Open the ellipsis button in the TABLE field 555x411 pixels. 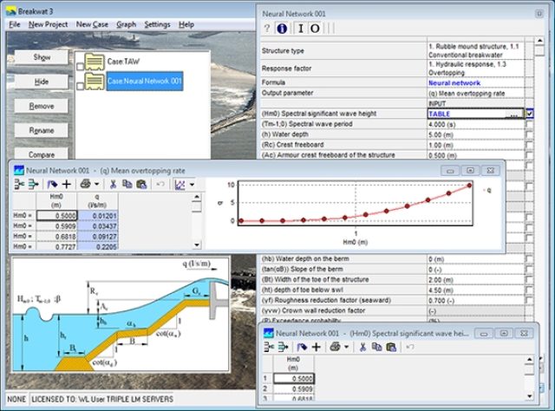point(513,114)
